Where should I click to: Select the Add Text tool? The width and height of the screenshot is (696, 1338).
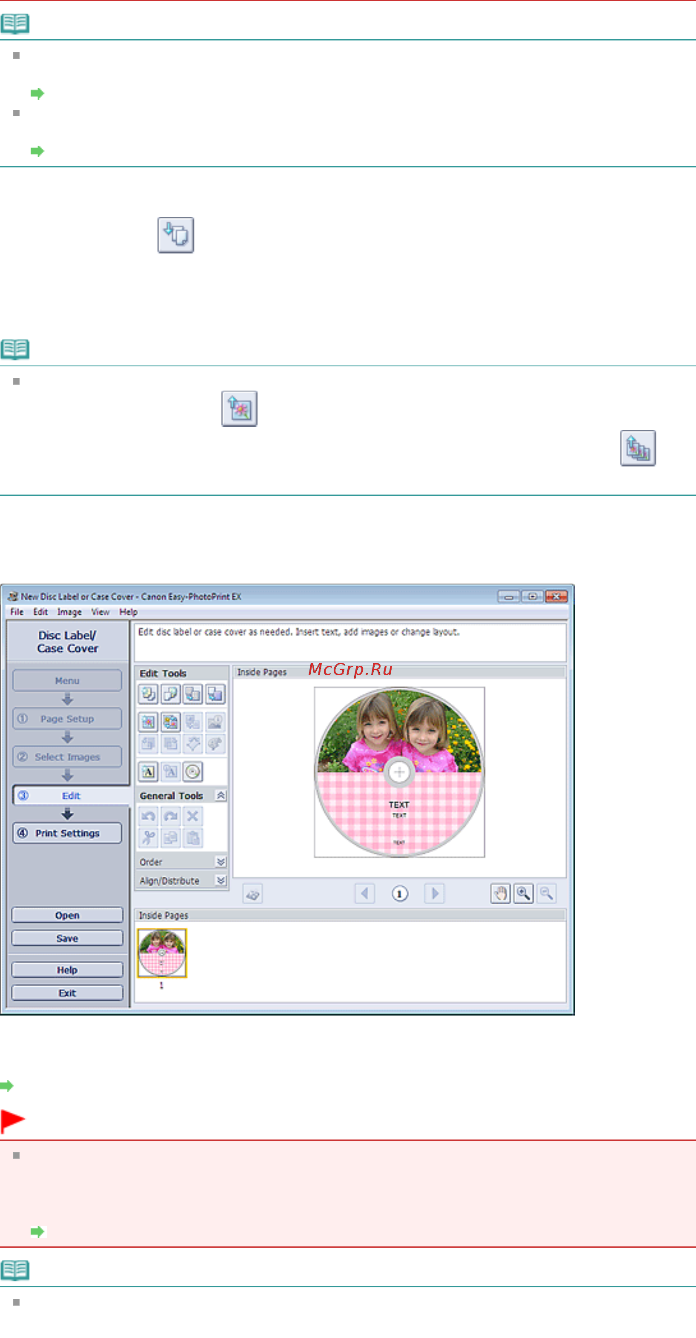[x=148, y=772]
